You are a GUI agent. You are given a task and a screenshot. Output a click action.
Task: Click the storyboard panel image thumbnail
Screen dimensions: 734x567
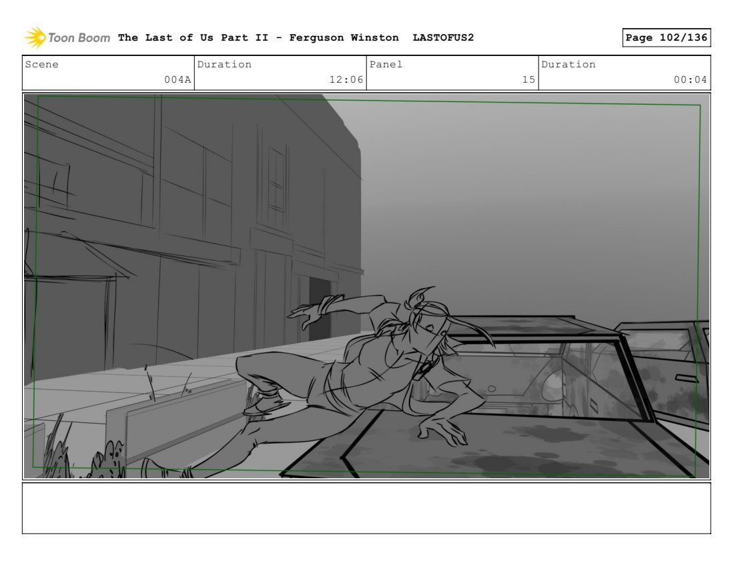click(366, 286)
